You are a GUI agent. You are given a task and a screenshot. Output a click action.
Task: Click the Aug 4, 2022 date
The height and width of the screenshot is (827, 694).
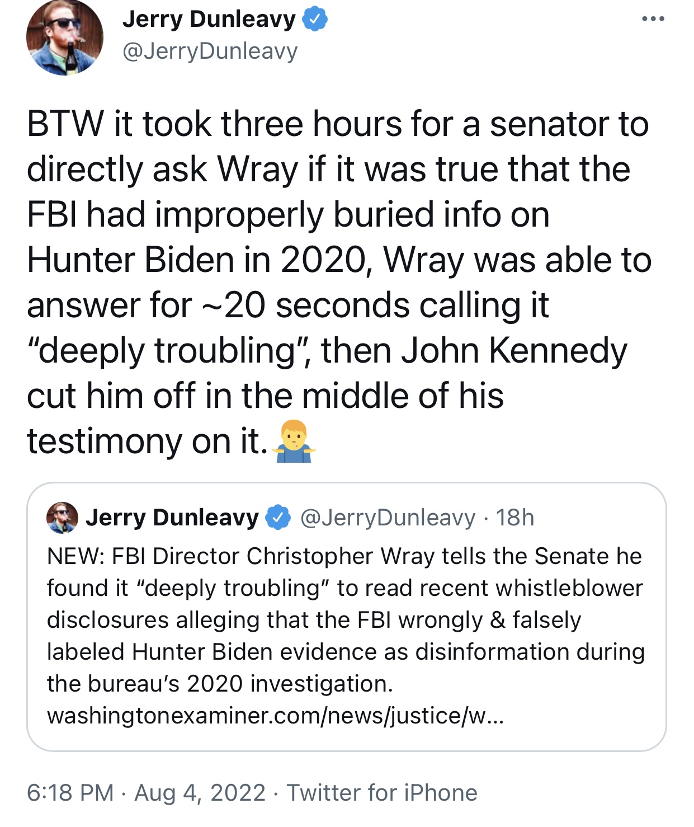click(200, 793)
